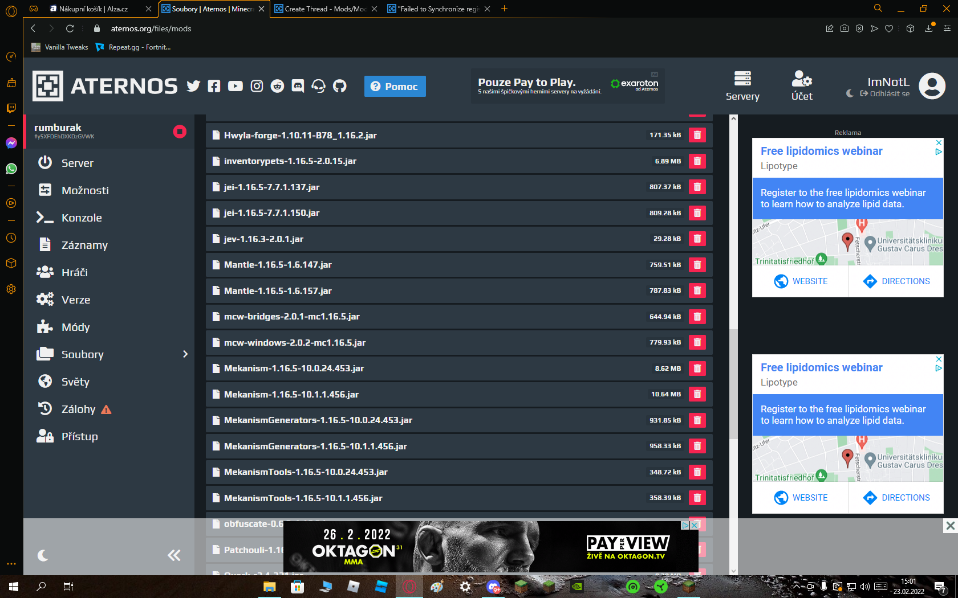This screenshot has height=598, width=958.
Task: Open Aternos Twitter page
Action: [193, 86]
